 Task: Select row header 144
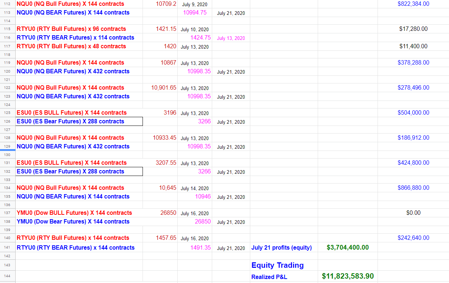(8, 276)
